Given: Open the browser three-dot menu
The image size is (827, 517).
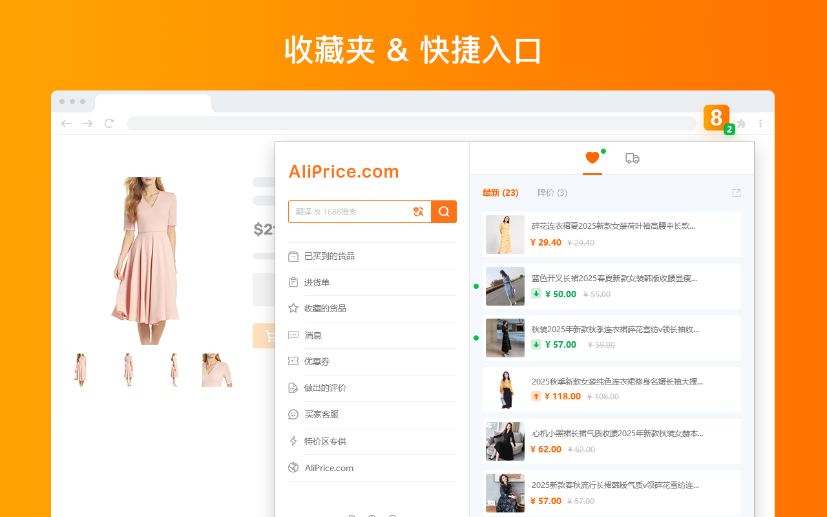Looking at the screenshot, I should [x=760, y=123].
